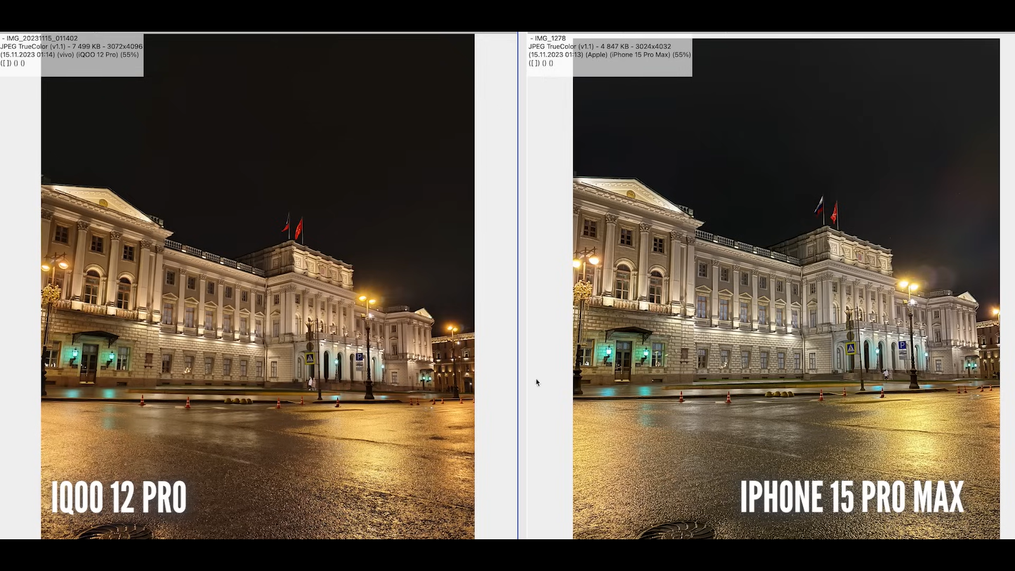Click the blue parking sign in right photo
Screen dimensions: 1015x571
click(x=902, y=346)
